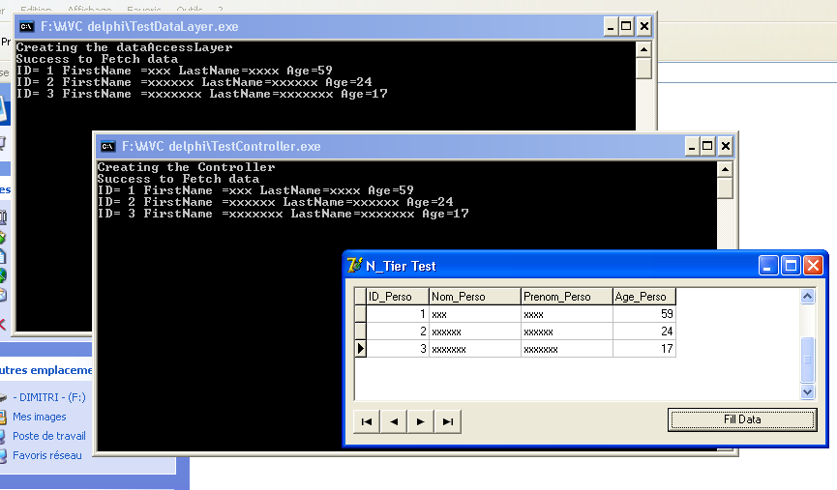The image size is (837, 490).
Task: Click grid scrollbar down arrow
Action: (807, 391)
